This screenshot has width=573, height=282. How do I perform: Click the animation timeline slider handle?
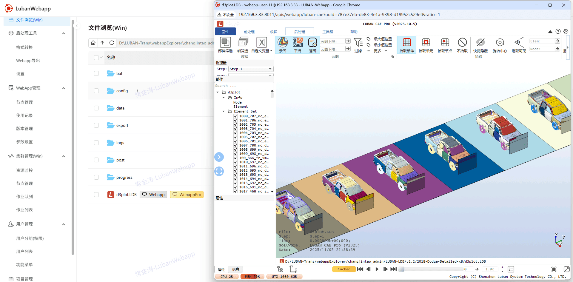tap(402, 269)
